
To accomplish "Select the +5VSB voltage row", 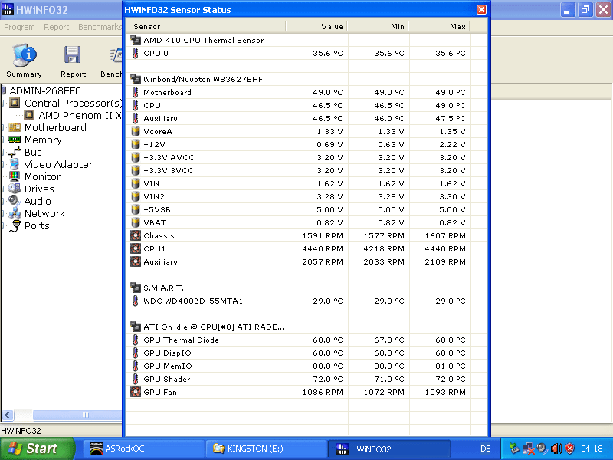I will coord(306,209).
